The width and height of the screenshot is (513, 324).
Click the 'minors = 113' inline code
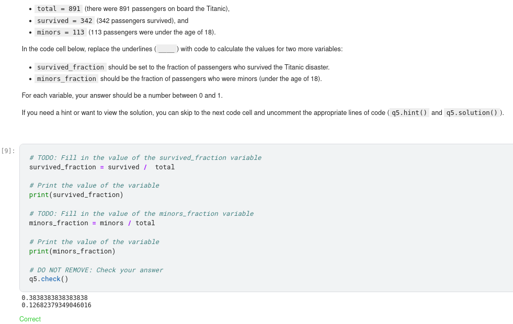point(61,32)
